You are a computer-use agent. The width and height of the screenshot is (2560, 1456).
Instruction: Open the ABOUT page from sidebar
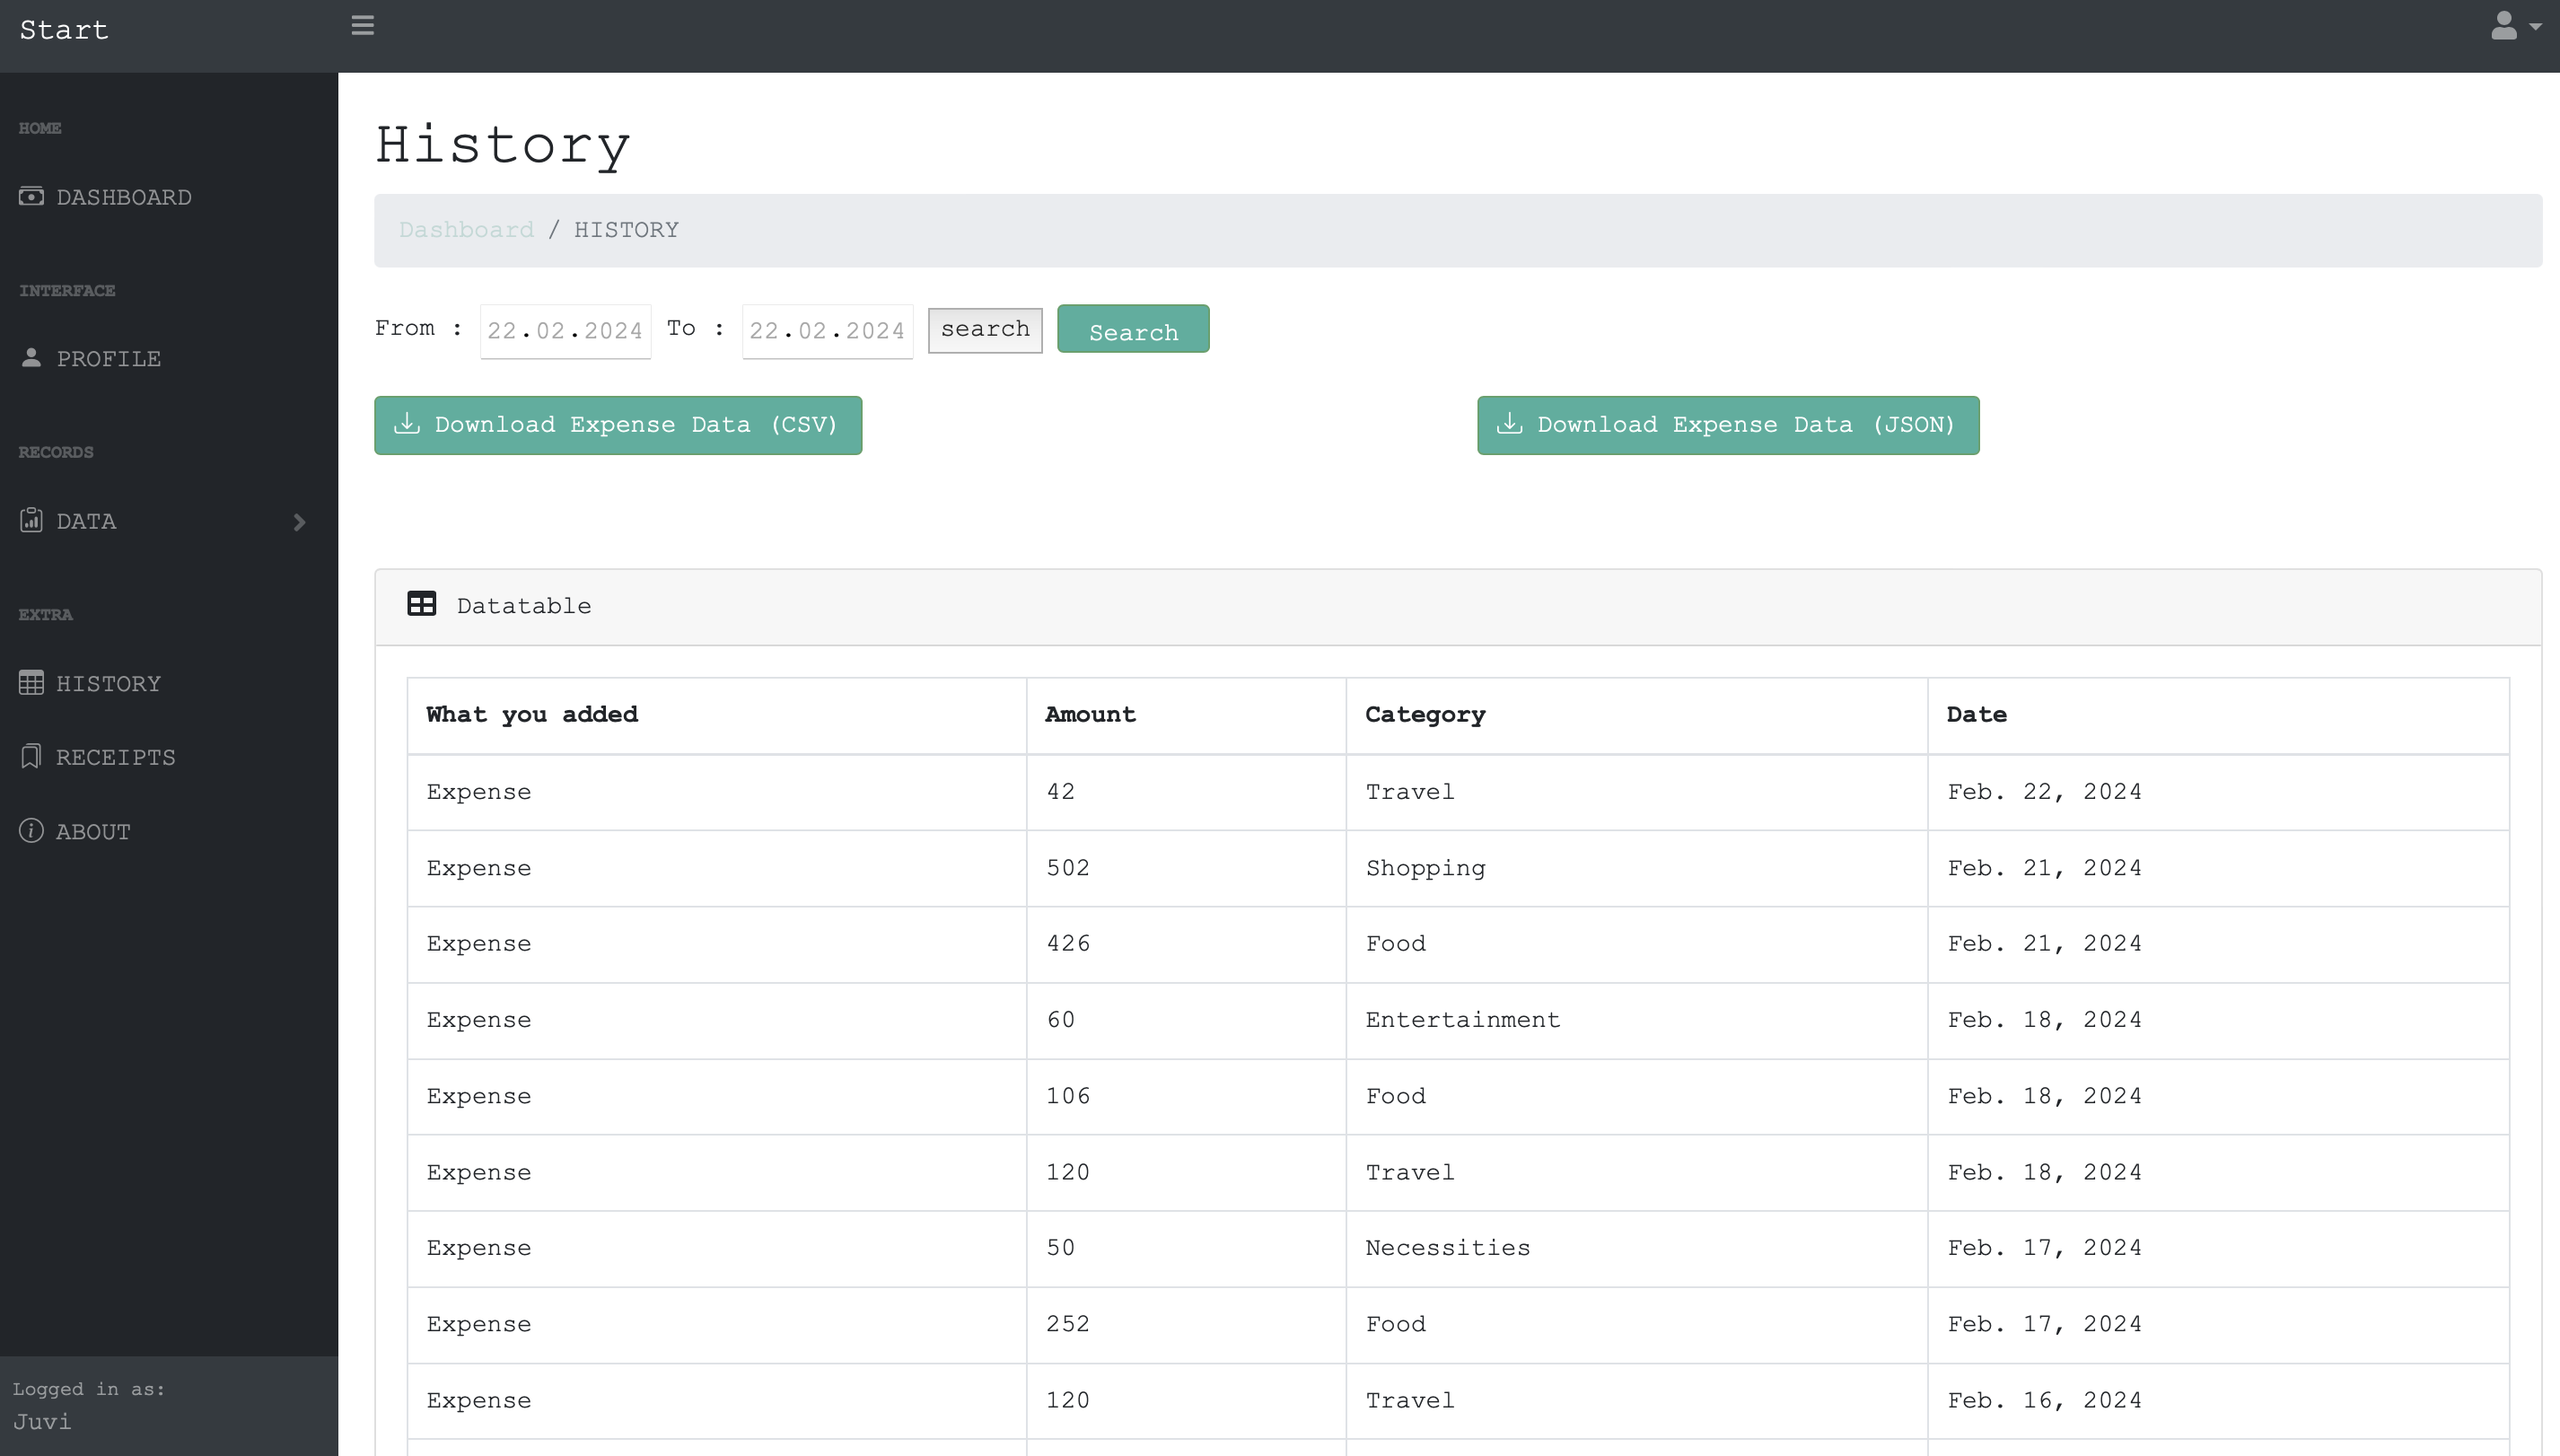click(x=93, y=832)
